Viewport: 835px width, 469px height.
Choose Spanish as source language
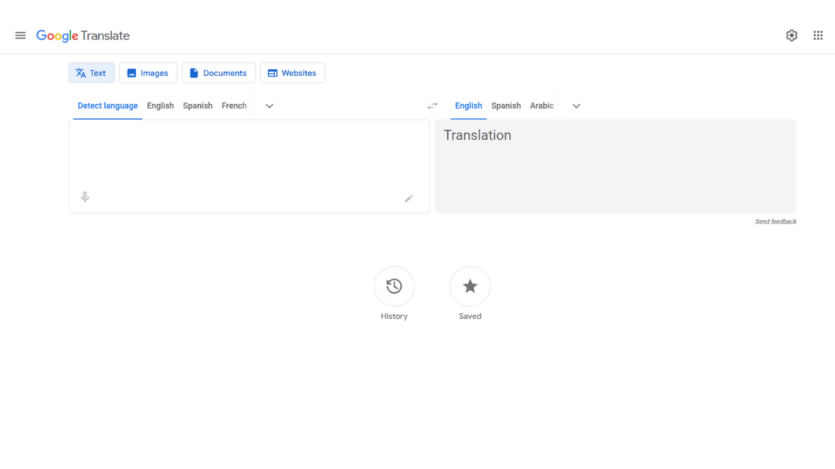coord(197,106)
